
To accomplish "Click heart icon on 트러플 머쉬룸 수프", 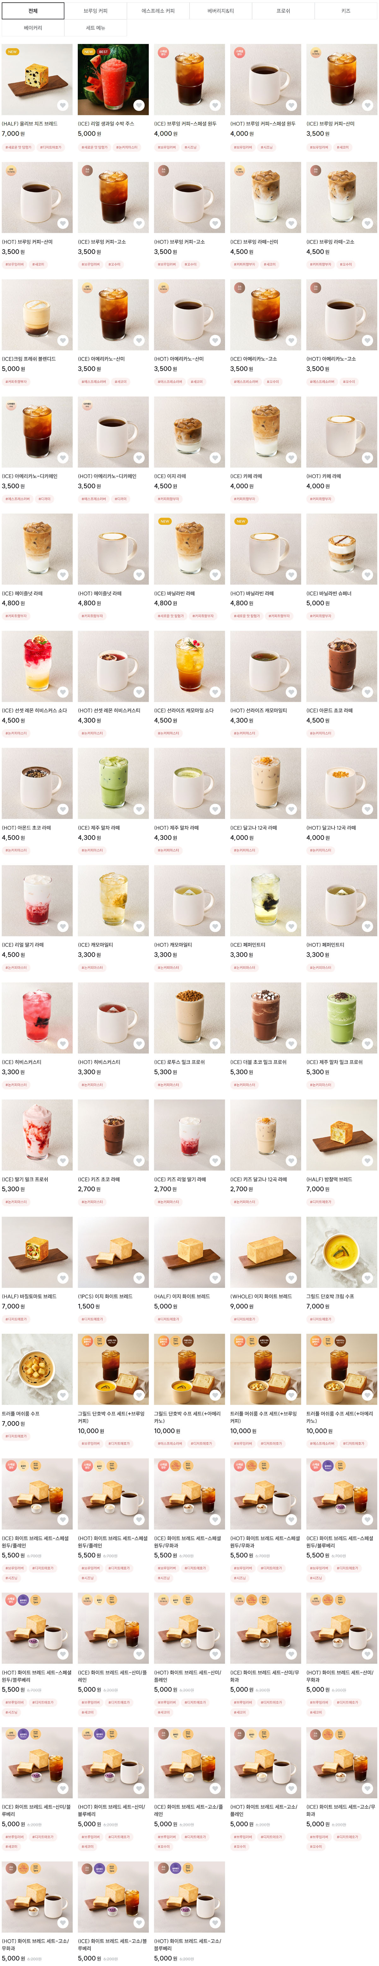I will (63, 1396).
